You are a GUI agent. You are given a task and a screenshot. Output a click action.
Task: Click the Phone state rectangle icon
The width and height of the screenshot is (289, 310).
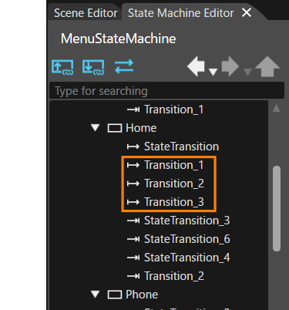[x=114, y=295]
